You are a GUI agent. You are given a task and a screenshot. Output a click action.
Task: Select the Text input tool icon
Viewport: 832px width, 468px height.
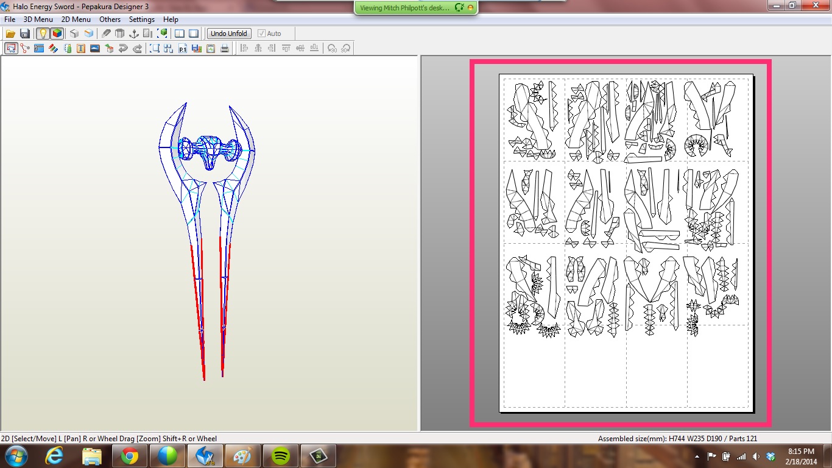pyautogui.click(x=81, y=48)
